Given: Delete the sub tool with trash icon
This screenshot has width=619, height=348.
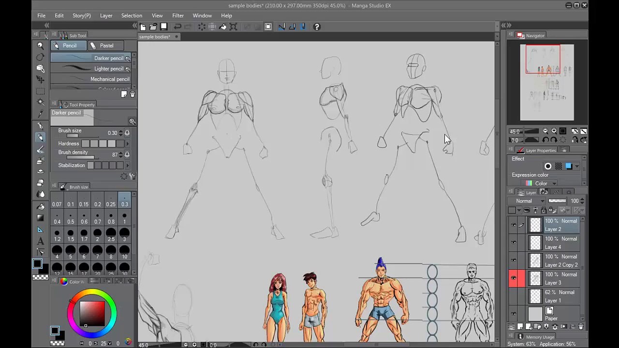Looking at the screenshot, I should click(133, 94).
